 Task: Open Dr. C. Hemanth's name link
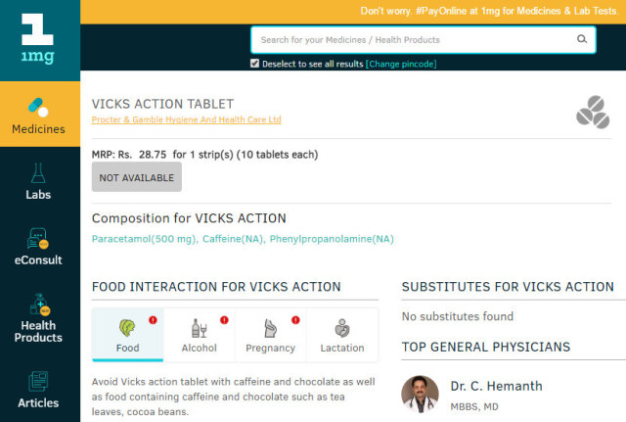(x=496, y=386)
